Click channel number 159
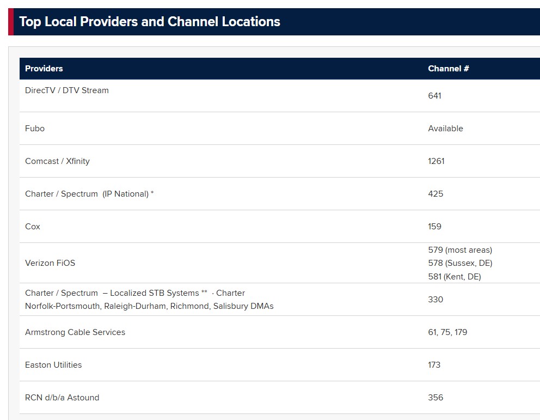The height and width of the screenshot is (420, 540). [x=434, y=227]
